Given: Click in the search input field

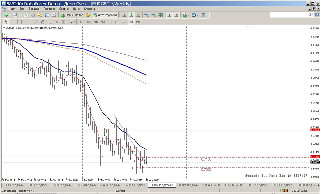Looking at the screenshot, I should 289,15.
